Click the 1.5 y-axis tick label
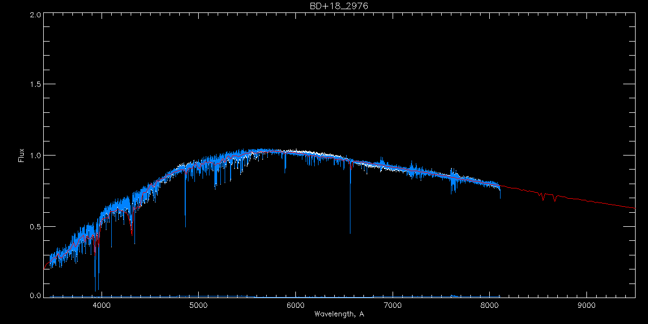The height and width of the screenshot is (324, 648). pyautogui.click(x=36, y=85)
